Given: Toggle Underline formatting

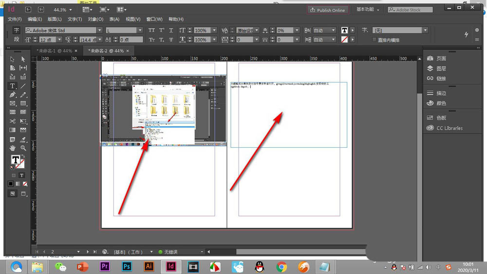Looking at the screenshot, I should pos(171,30).
